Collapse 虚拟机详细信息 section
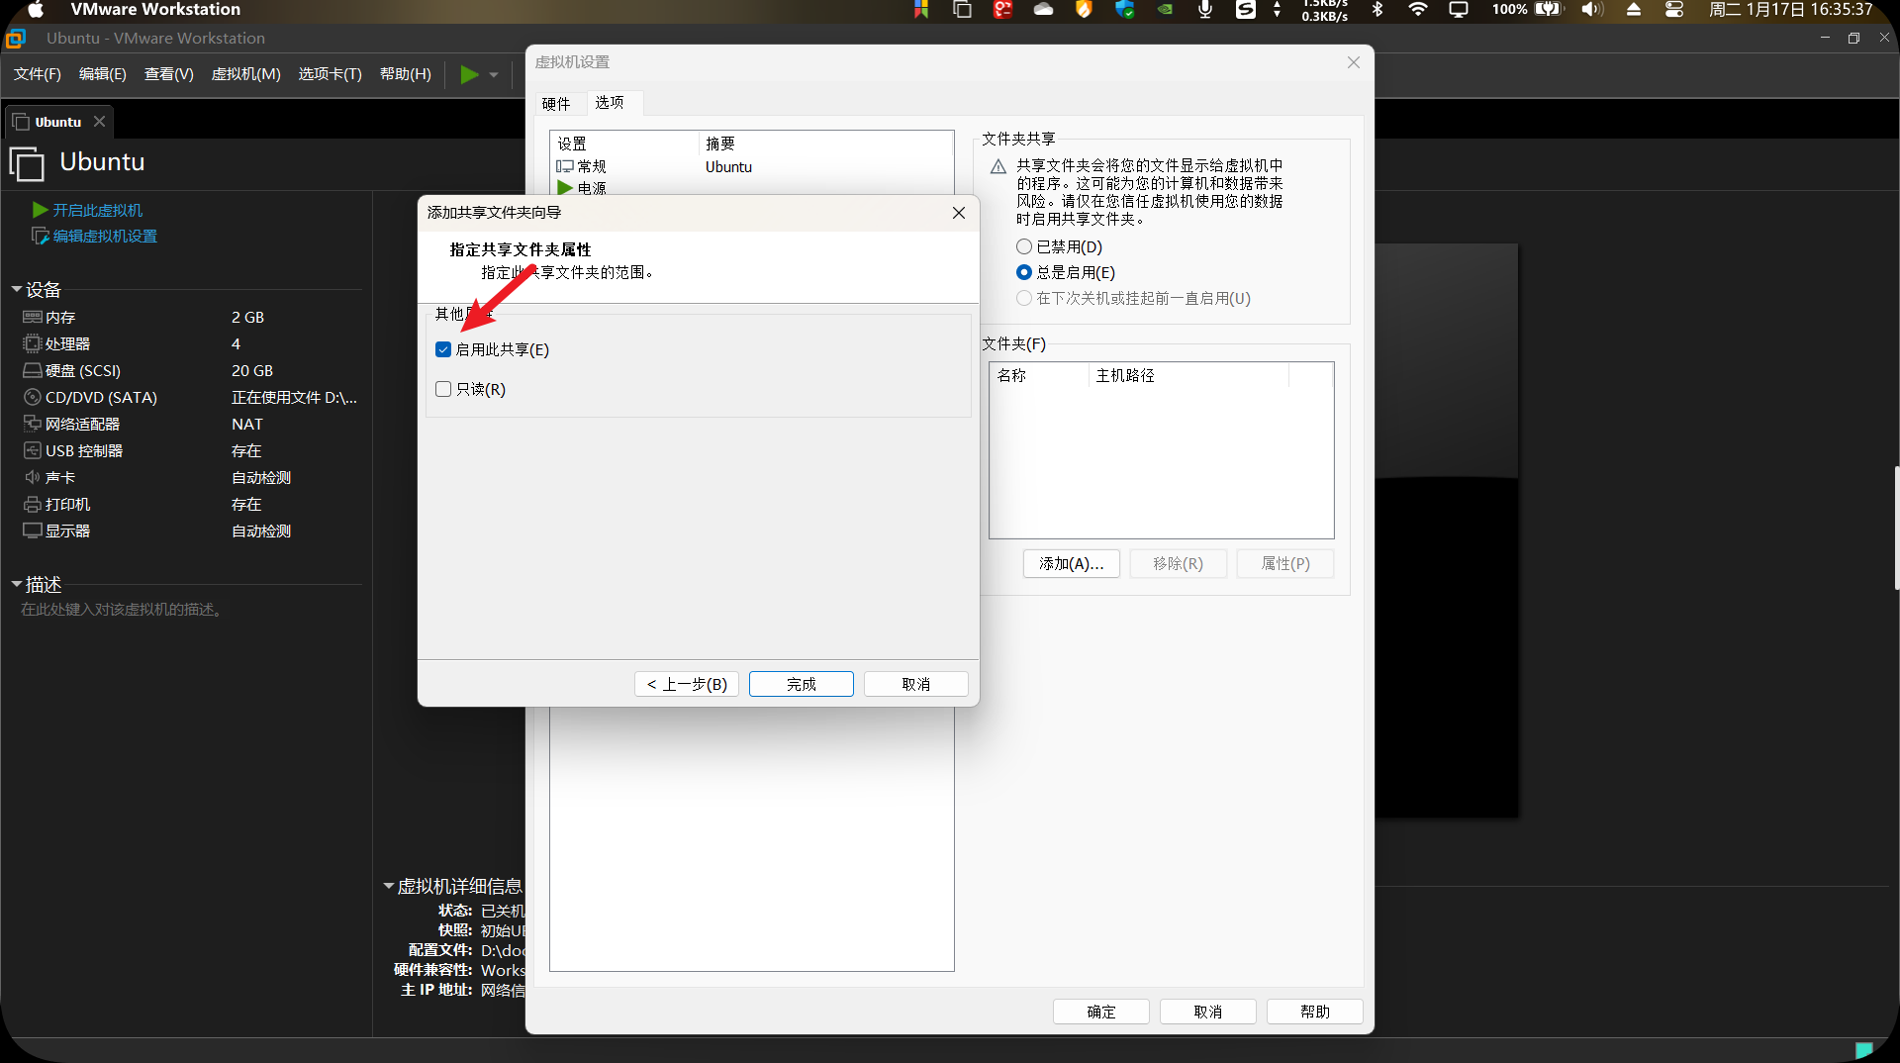This screenshot has height=1063, width=1900. tap(389, 886)
